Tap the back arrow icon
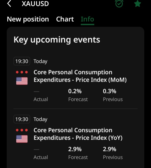 point(9,3)
